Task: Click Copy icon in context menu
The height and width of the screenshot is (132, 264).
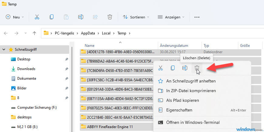Action: [x=173, y=68]
